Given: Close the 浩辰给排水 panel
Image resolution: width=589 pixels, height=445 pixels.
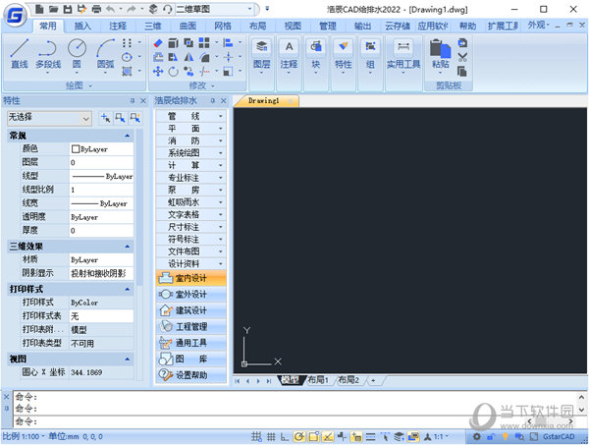Looking at the screenshot, I should click(x=224, y=100).
